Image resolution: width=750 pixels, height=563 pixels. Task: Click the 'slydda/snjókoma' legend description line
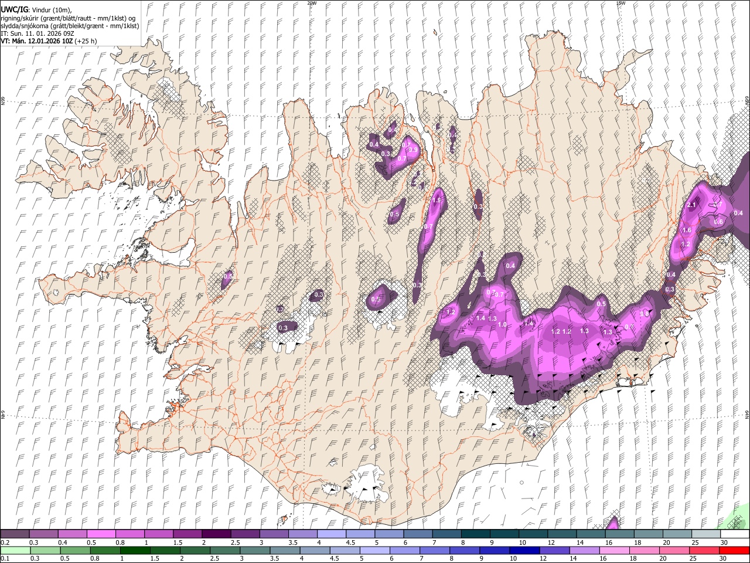point(70,26)
